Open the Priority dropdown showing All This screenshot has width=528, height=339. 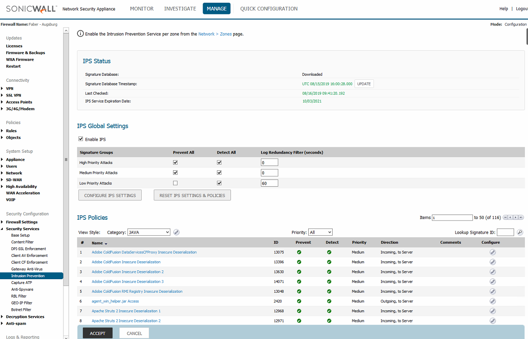320,232
